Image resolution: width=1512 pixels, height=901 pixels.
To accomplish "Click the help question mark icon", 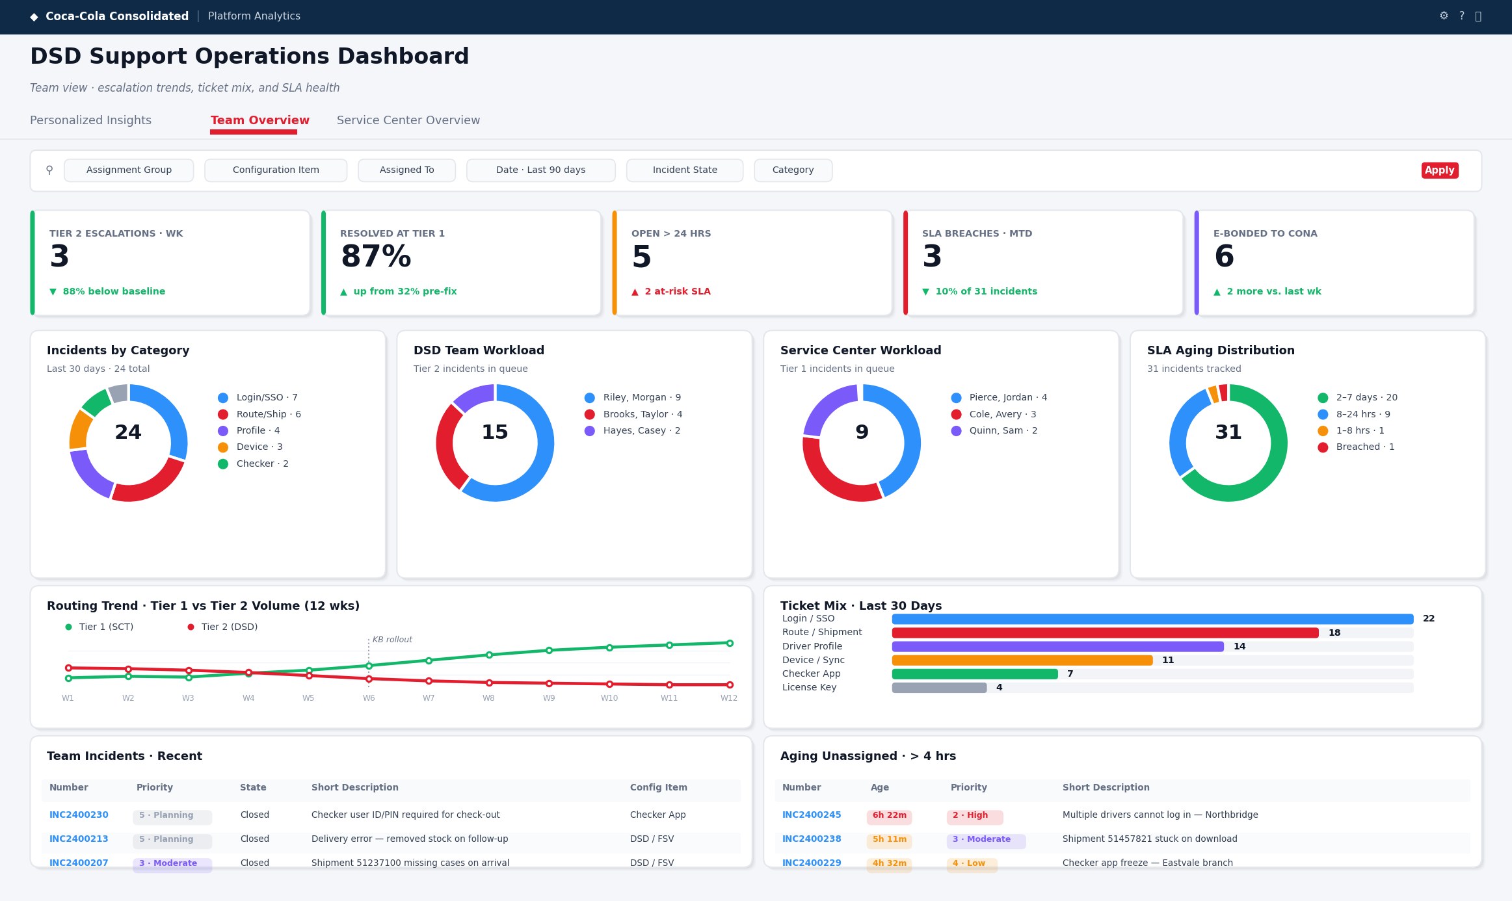I will 1461,16.
